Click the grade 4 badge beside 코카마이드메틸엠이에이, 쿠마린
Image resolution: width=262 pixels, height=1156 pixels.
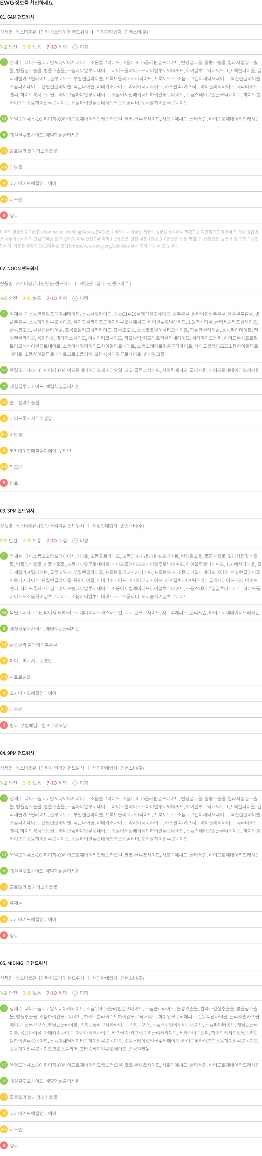click(x=4, y=450)
